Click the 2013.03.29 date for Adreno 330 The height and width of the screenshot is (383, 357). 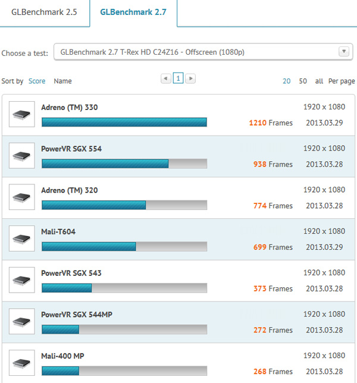coord(324,123)
